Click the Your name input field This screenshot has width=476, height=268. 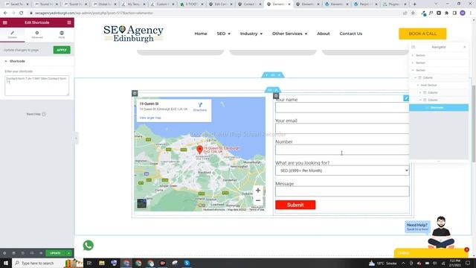tap(342, 107)
